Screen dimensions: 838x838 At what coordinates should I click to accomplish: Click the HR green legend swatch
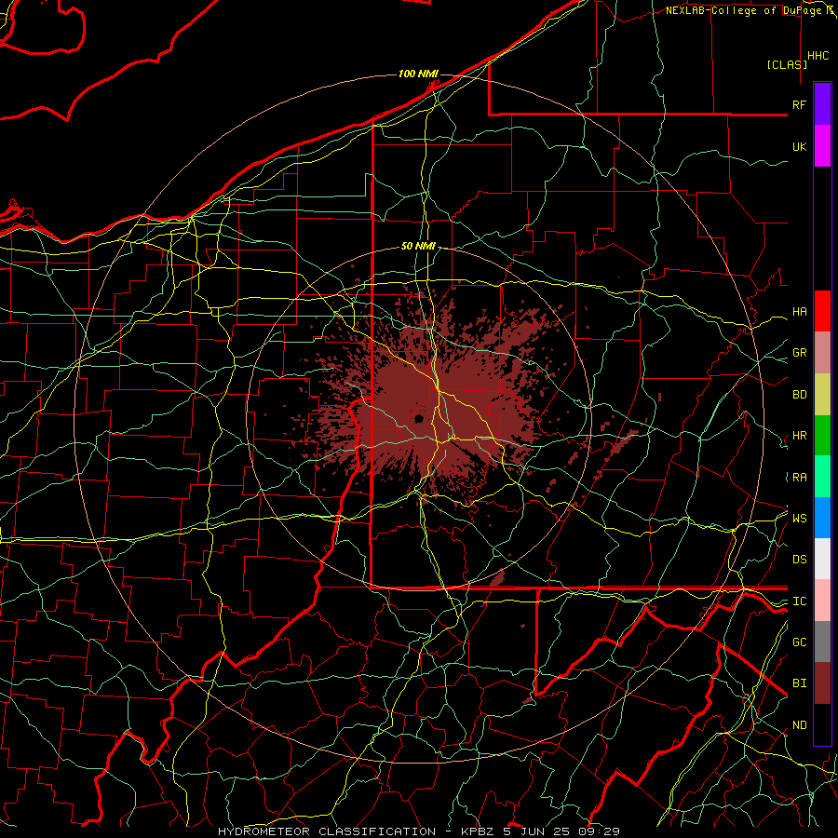822,435
